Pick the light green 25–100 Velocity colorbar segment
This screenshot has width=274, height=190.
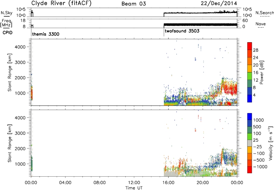click(250, 136)
